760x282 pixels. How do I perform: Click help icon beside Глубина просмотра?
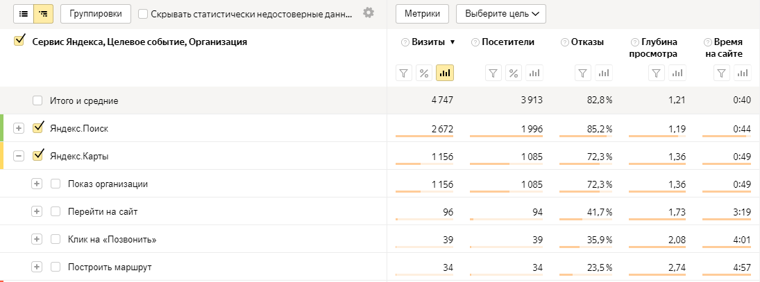pyautogui.click(x=634, y=42)
